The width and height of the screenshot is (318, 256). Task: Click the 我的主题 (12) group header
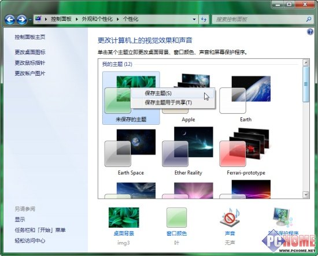(x=117, y=64)
